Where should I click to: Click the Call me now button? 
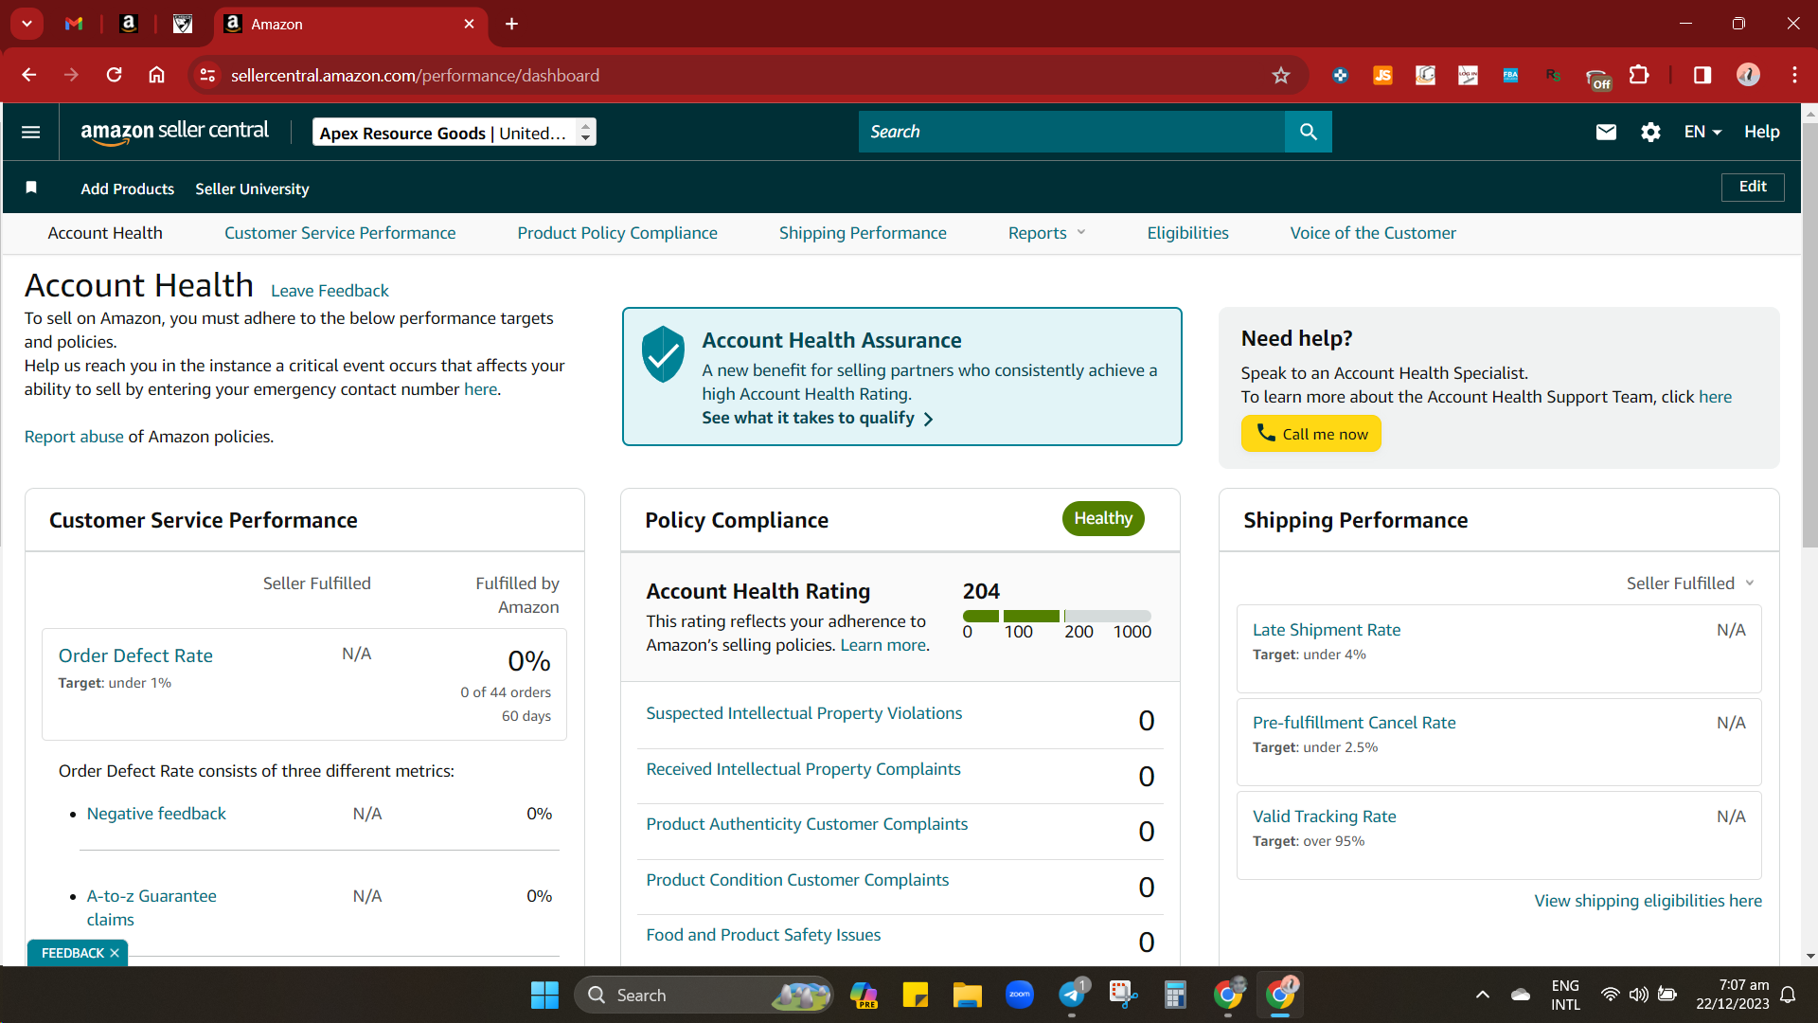pyautogui.click(x=1311, y=434)
